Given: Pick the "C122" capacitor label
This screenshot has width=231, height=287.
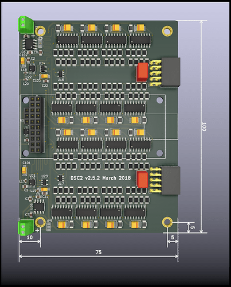Looking at the screenshot, I should coord(37,81).
